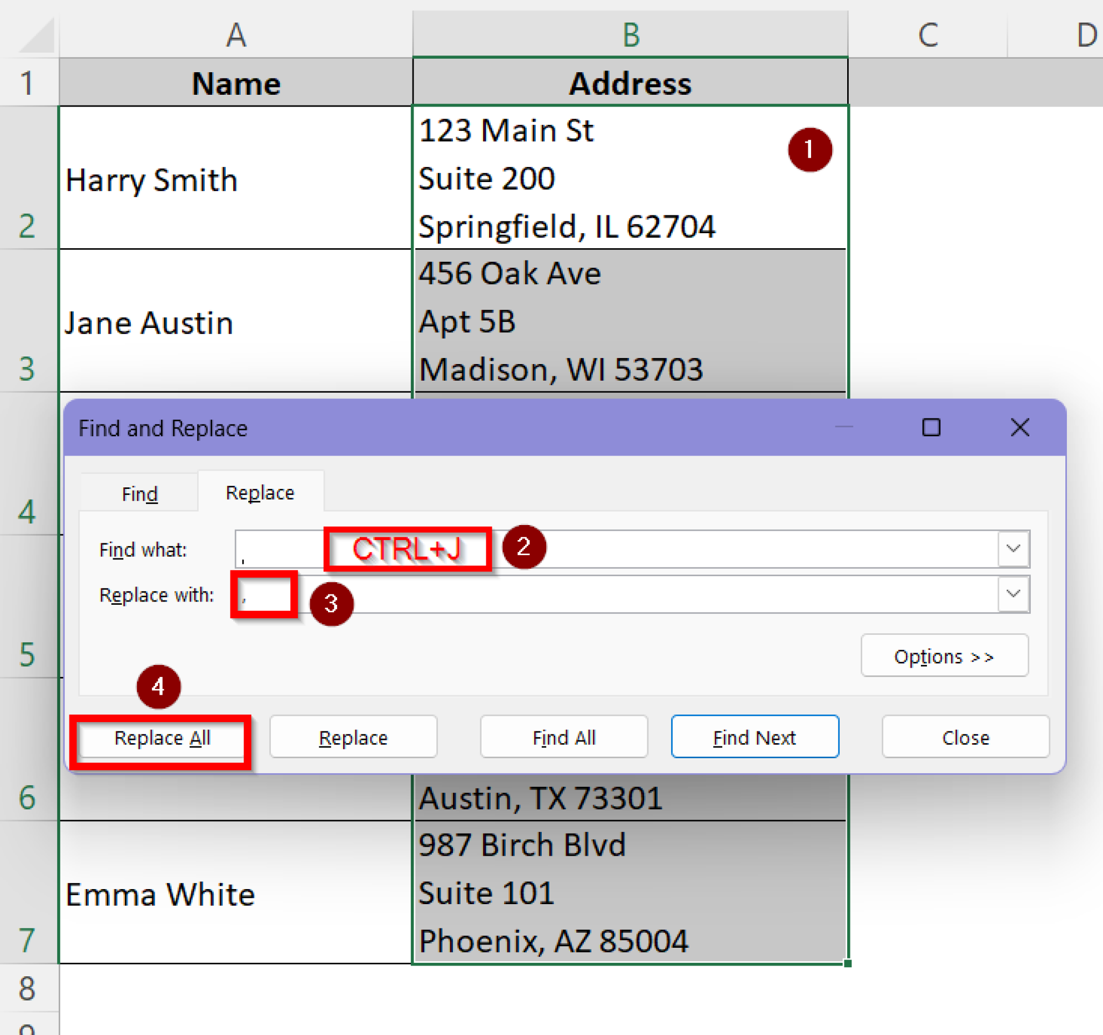This screenshot has height=1035, width=1103.
Task: Minimize the Find and Replace dialog
Action: tap(844, 428)
